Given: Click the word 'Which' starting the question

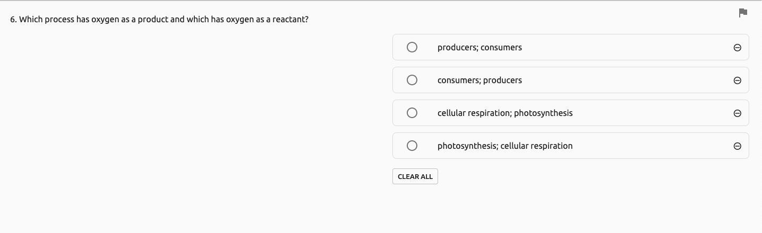Looking at the screenshot, I should coord(31,20).
